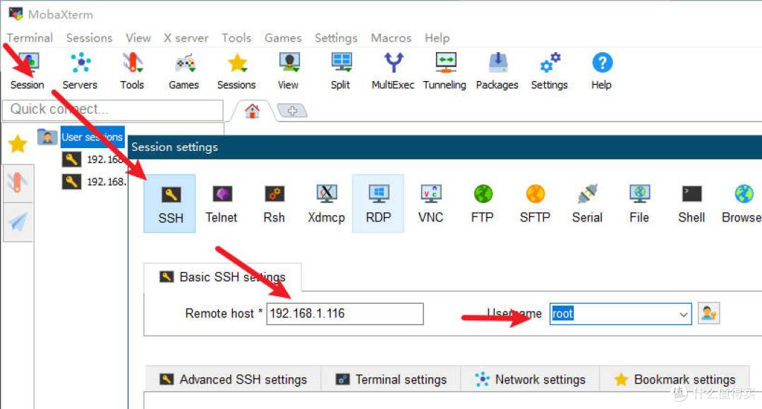Open the Macros menu
Screen dimensions: 762x409
391,38
